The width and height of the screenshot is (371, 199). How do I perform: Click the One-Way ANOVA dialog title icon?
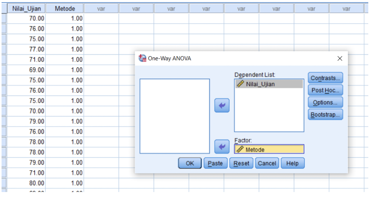[143, 58]
